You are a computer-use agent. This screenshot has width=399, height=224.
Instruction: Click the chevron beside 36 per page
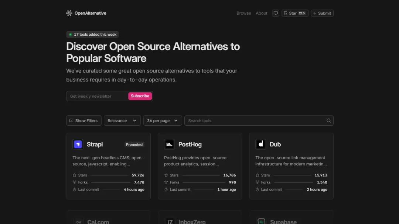tap(176, 120)
